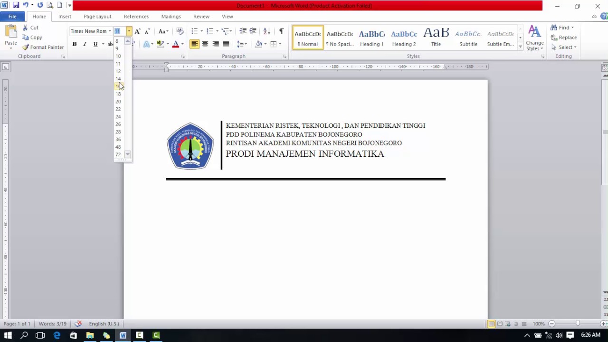Toggle Show/Hide paragraph marks
Screen dimensions: 608x342
click(x=281, y=31)
